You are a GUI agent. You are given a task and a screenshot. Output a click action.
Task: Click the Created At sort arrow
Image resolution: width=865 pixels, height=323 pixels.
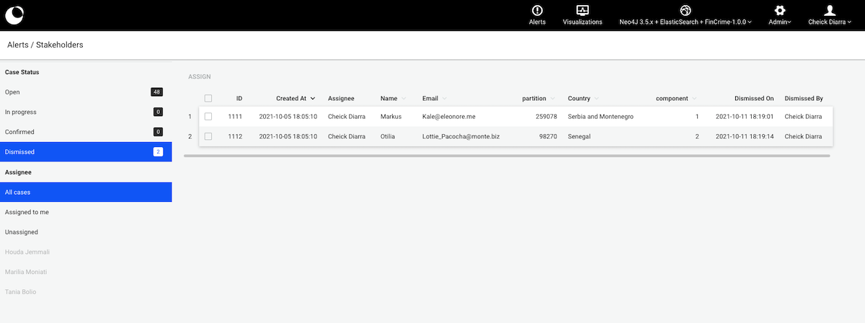[x=313, y=98]
